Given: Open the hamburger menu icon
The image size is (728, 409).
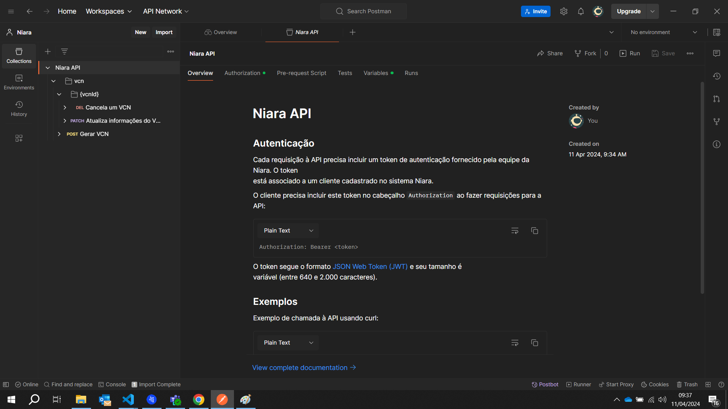Looking at the screenshot, I should pos(11,11).
